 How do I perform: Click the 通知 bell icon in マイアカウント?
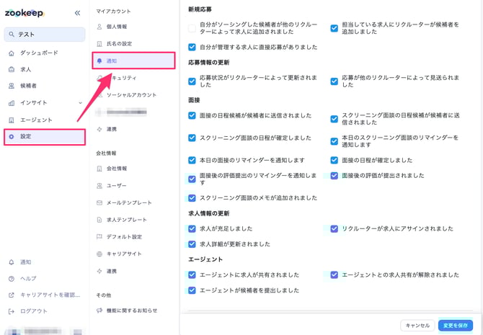[99, 61]
